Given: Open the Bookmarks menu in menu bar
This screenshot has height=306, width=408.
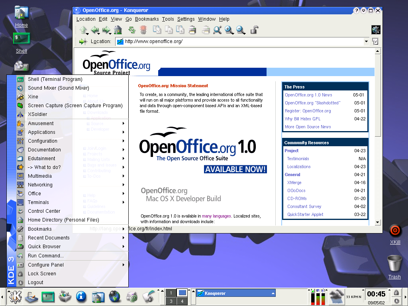Looking at the screenshot, I should click(x=147, y=19).
